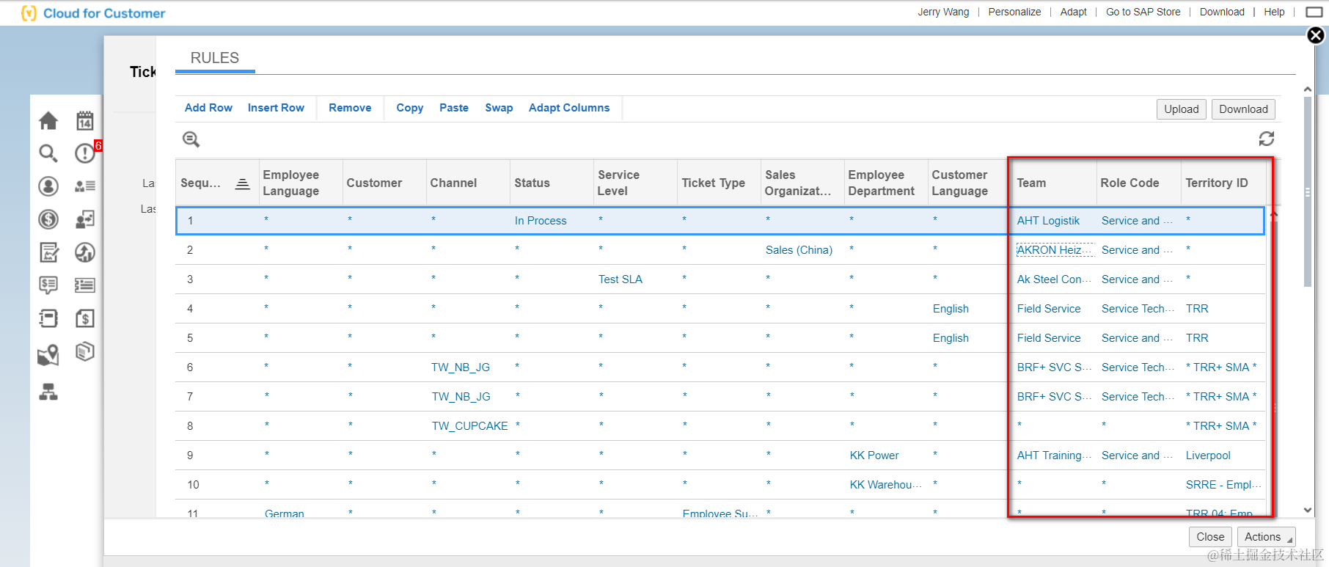
Task: Open the Adapt menu in top bar
Action: [x=1073, y=12]
